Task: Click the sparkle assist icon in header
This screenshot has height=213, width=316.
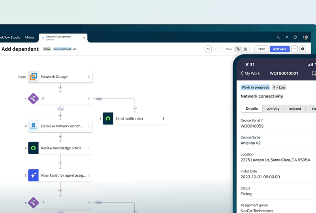Action: coord(287,37)
